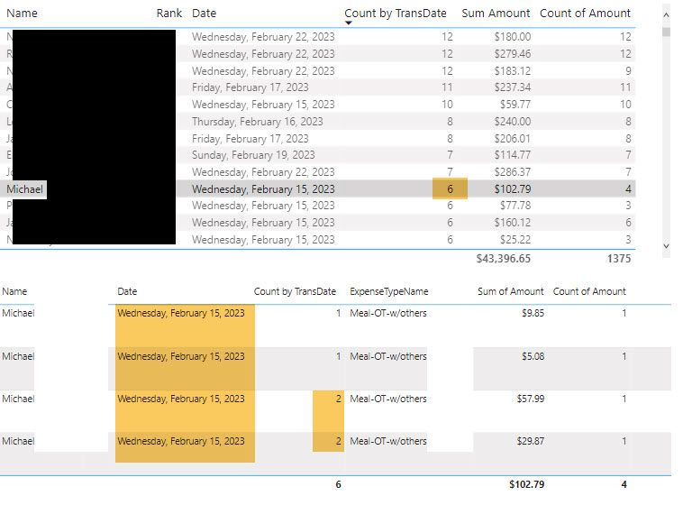Screen dimensions: 683x505
Task: Click the $59.77 sum amount cell
Action: (x=515, y=105)
